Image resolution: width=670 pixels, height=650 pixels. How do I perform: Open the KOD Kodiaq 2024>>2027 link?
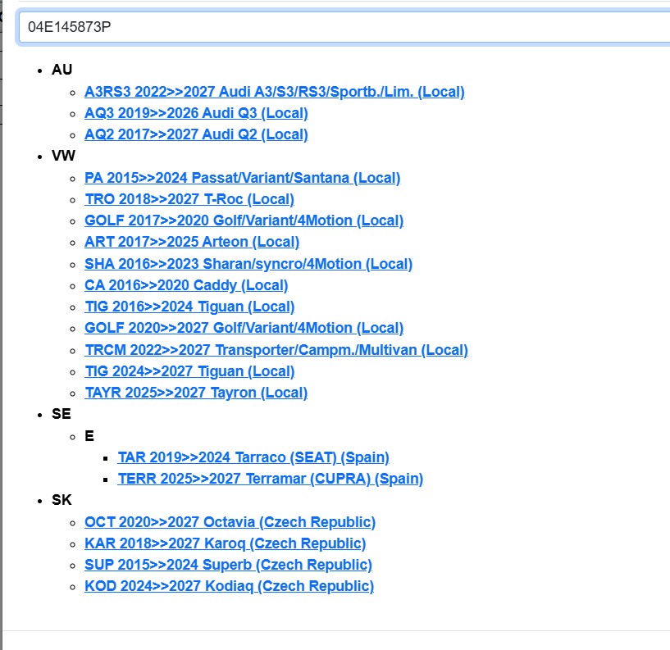click(229, 586)
